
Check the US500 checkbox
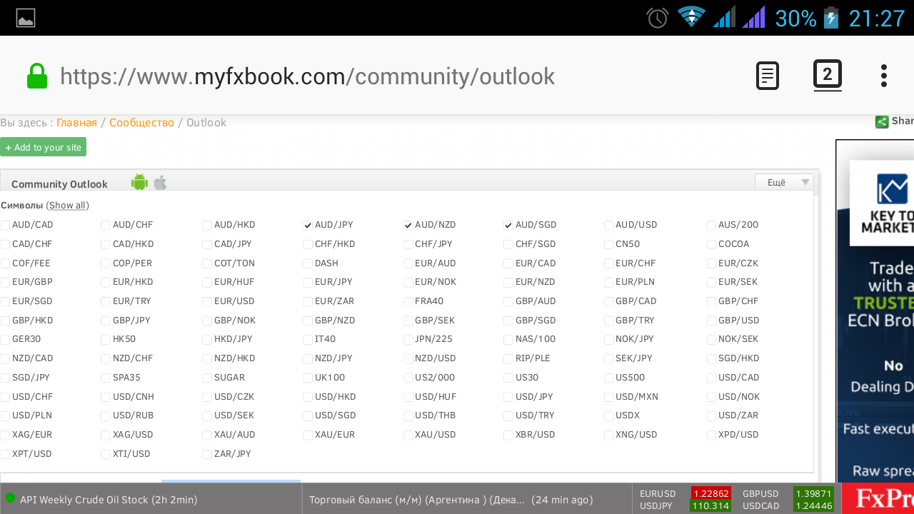pos(608,378)
